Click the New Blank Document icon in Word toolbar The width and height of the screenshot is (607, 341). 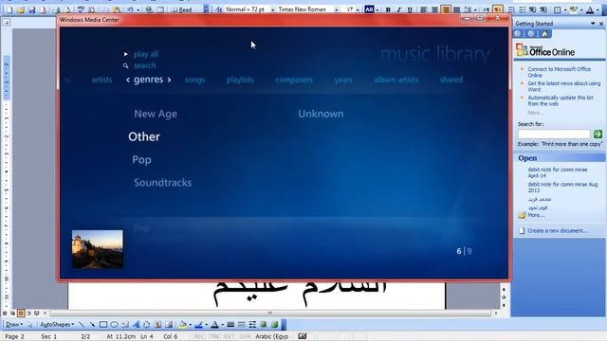[x=9, y=10]
